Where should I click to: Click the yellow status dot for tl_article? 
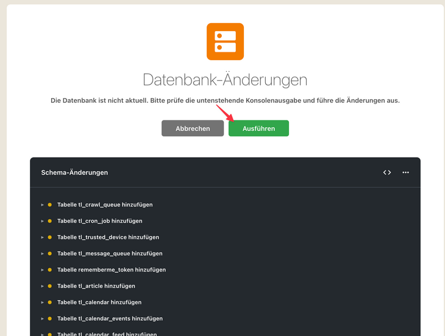(x=49, y=286)
